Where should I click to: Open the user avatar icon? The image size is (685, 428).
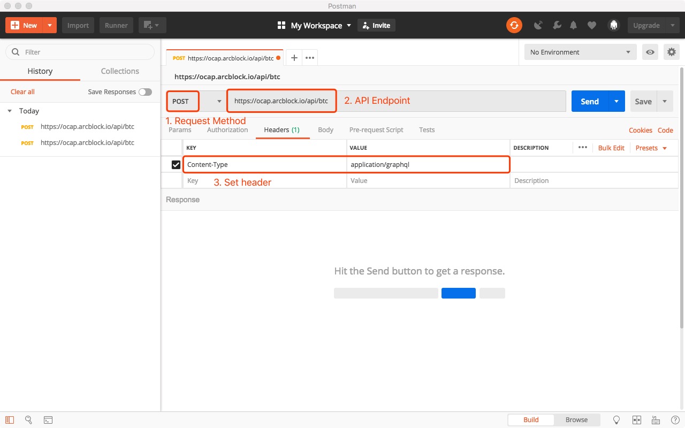tap(614, 25)
